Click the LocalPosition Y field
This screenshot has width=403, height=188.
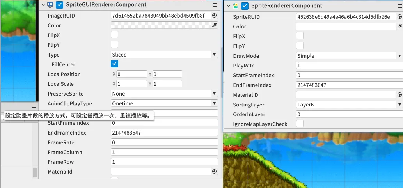[x=167, y=74]
